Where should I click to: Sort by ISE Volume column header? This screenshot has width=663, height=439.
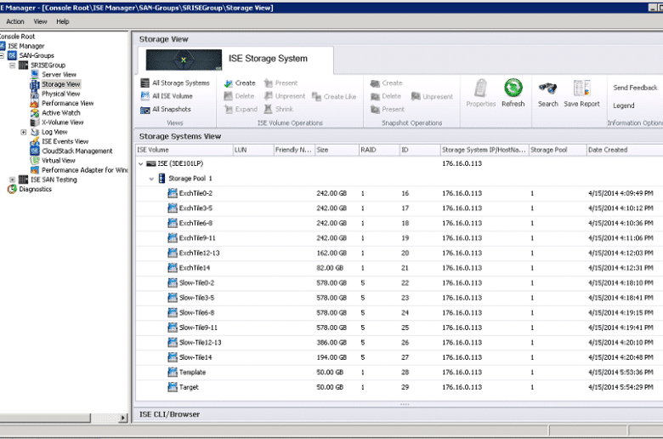pos(184,150)
